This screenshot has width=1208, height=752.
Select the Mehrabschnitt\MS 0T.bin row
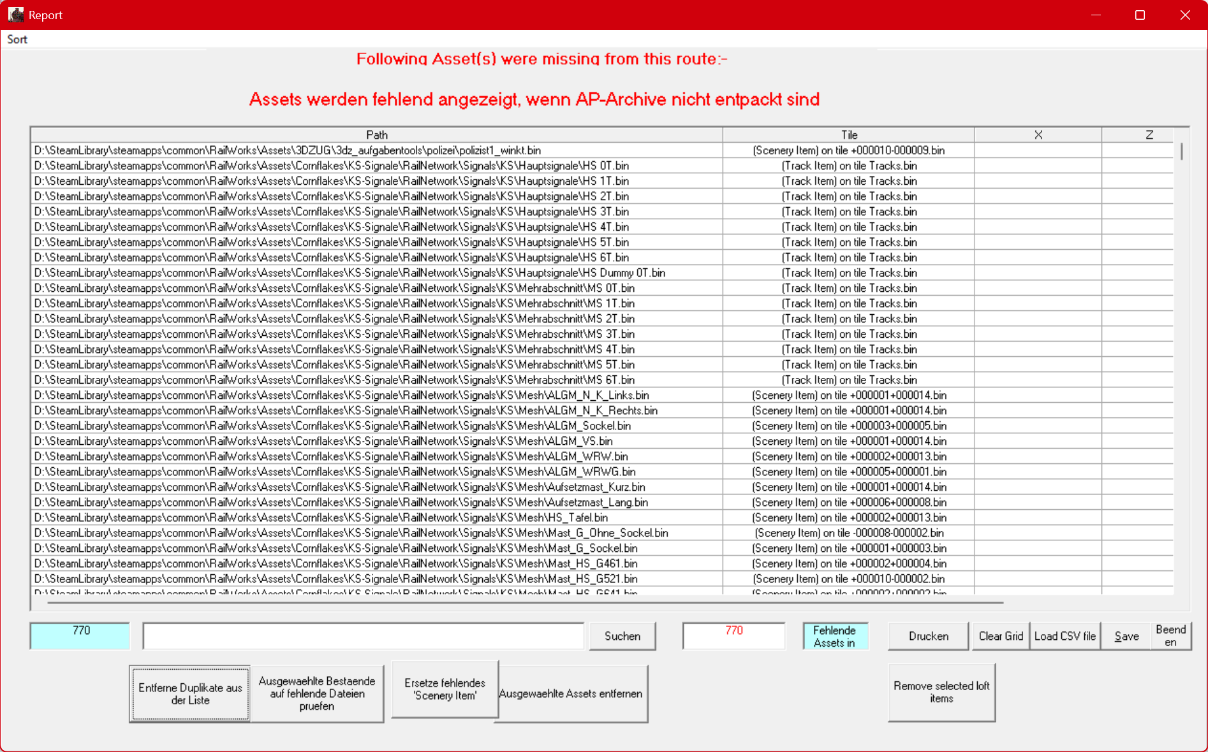pyautogui.click(x=377, y=288)
